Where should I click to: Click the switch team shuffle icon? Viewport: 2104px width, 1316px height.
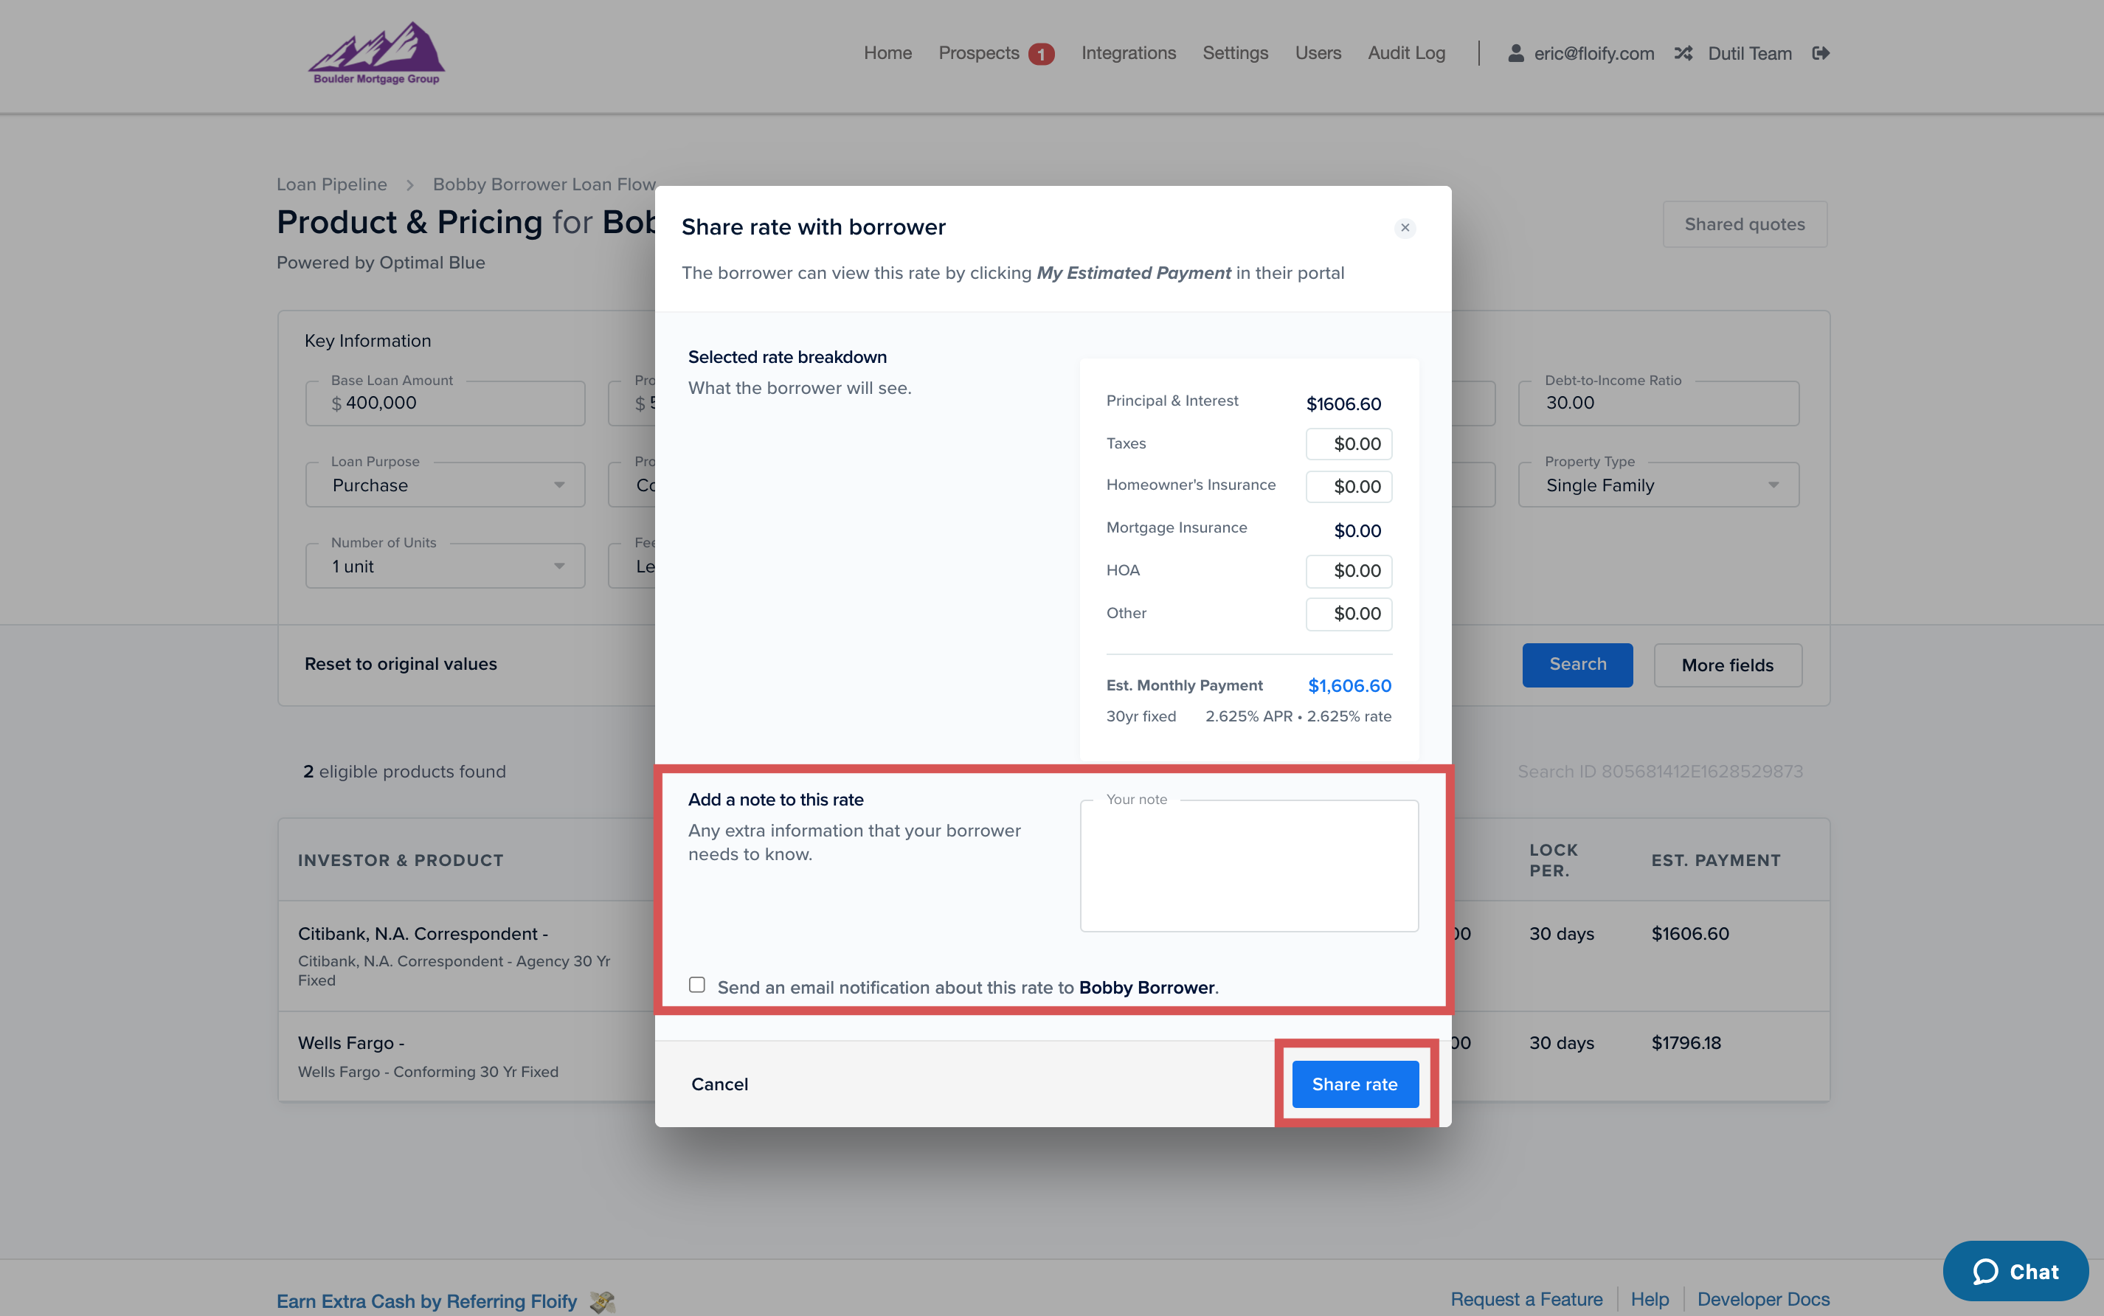(1683, 53)
